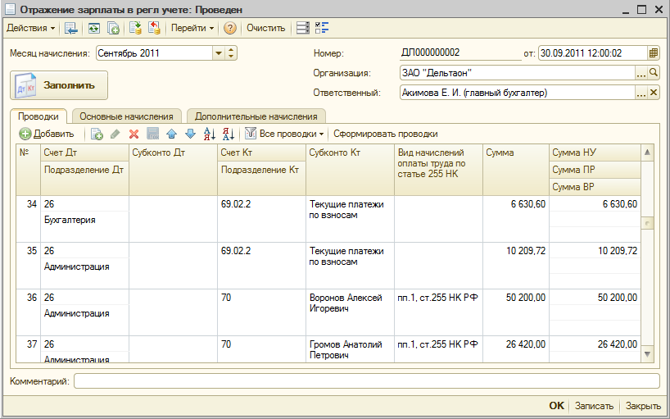Click Администрация cell in row 35
The image size is (670, 419).
pyautogui.click(x=84, y=266)
